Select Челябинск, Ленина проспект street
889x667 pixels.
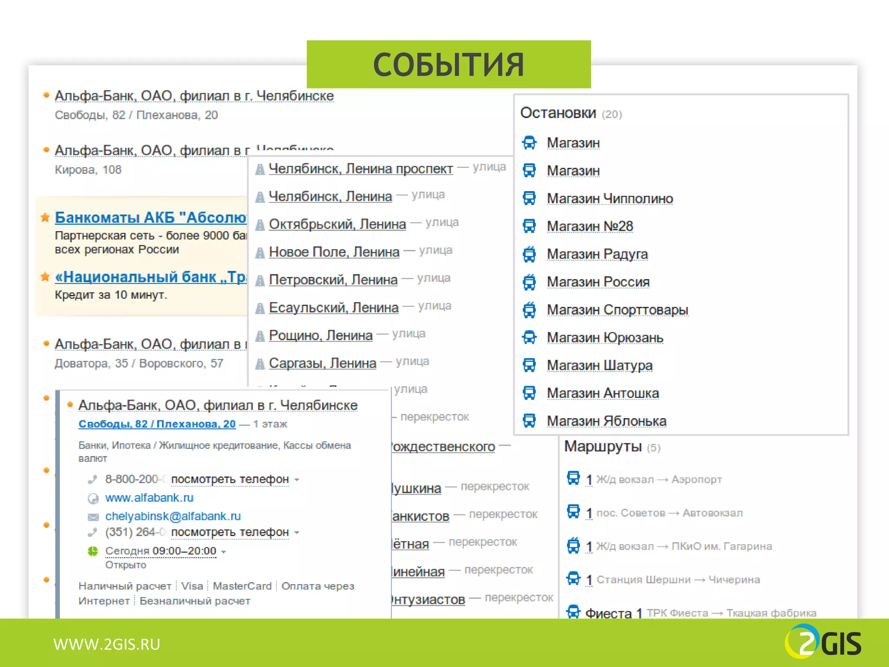[361, 168]
